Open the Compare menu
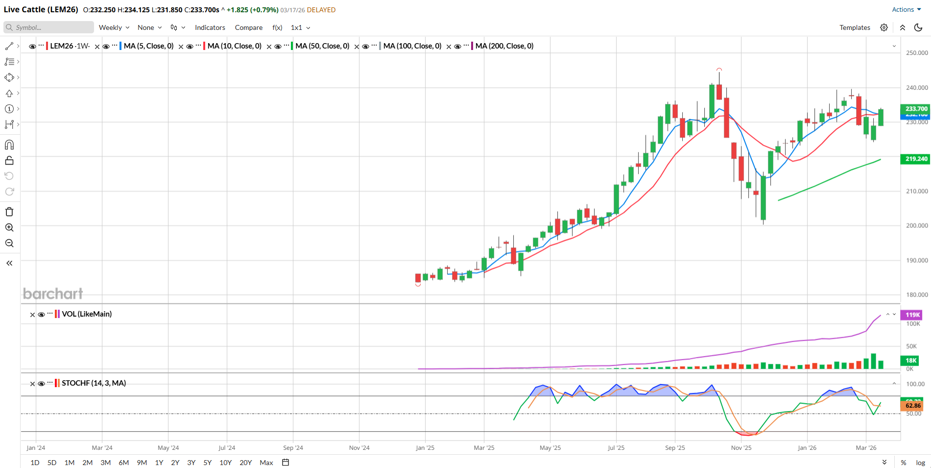931x468 pixels. click(x=249, y=27)
